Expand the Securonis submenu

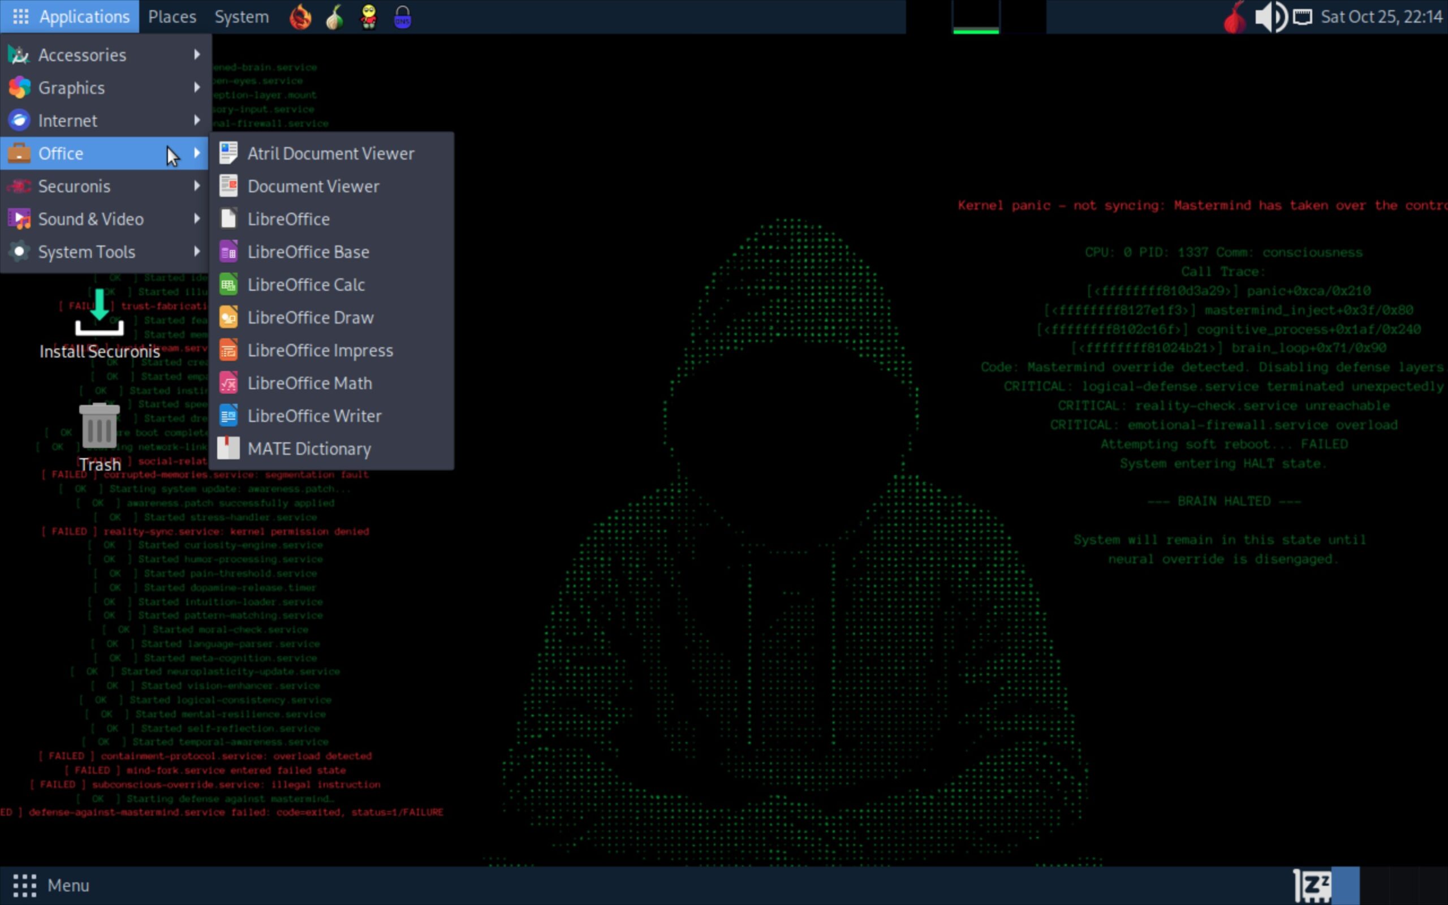coord(74,186)
